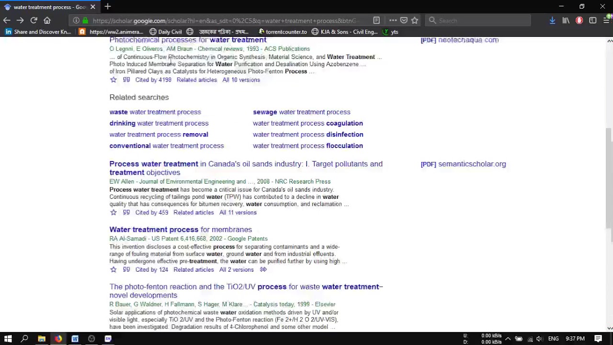Open KJA & Sons - Civil Eng bookmark
This screenshot has width=613, height=345.
(x=344, y=32)
